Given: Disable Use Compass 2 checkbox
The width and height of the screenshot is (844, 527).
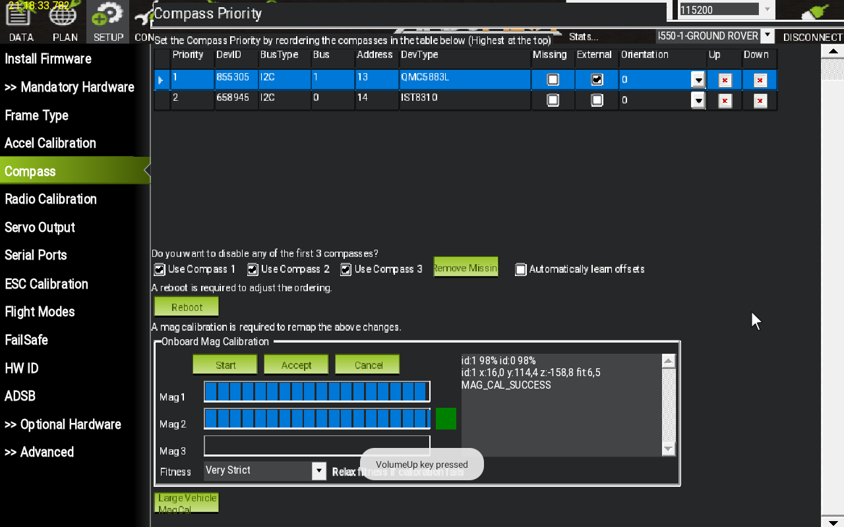Looking at the screenshot, I should coord(253,269).
